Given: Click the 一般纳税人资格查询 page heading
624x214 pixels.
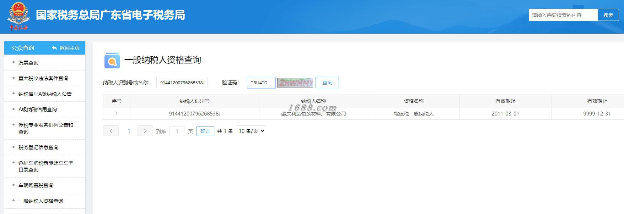Looking at the screenshot, I should click(163, 60).
